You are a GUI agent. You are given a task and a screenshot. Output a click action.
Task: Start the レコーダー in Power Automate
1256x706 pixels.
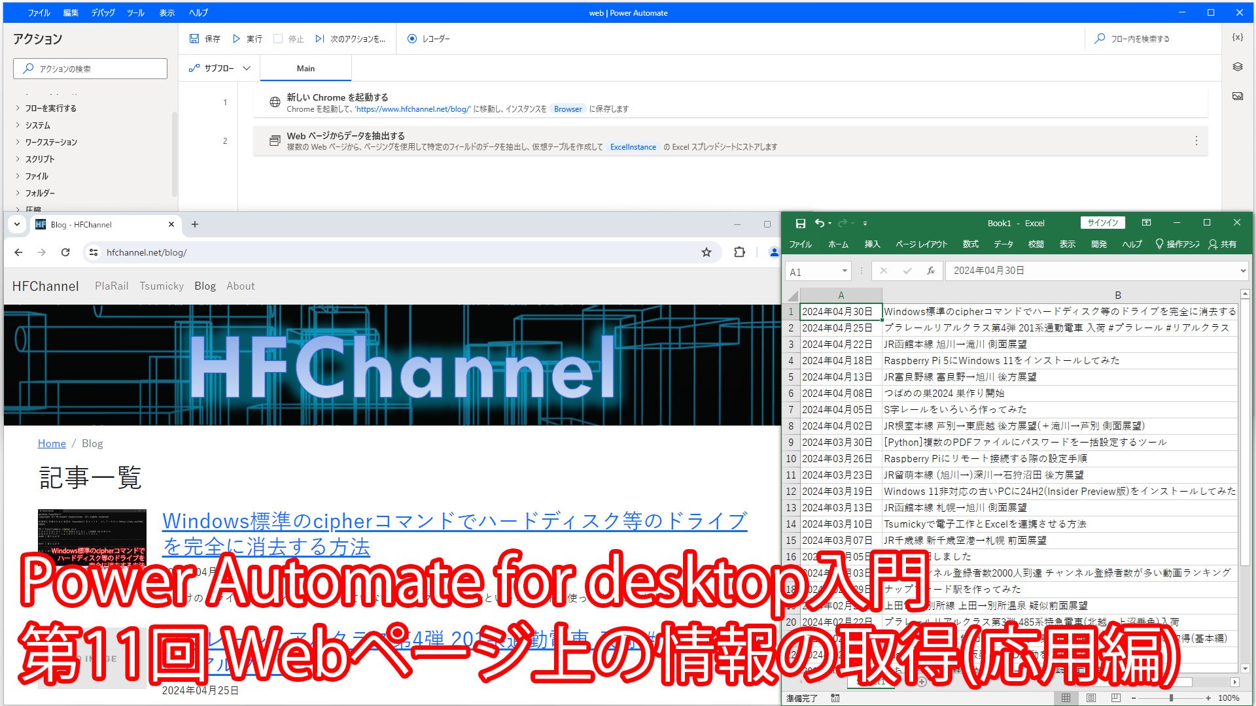429,39
